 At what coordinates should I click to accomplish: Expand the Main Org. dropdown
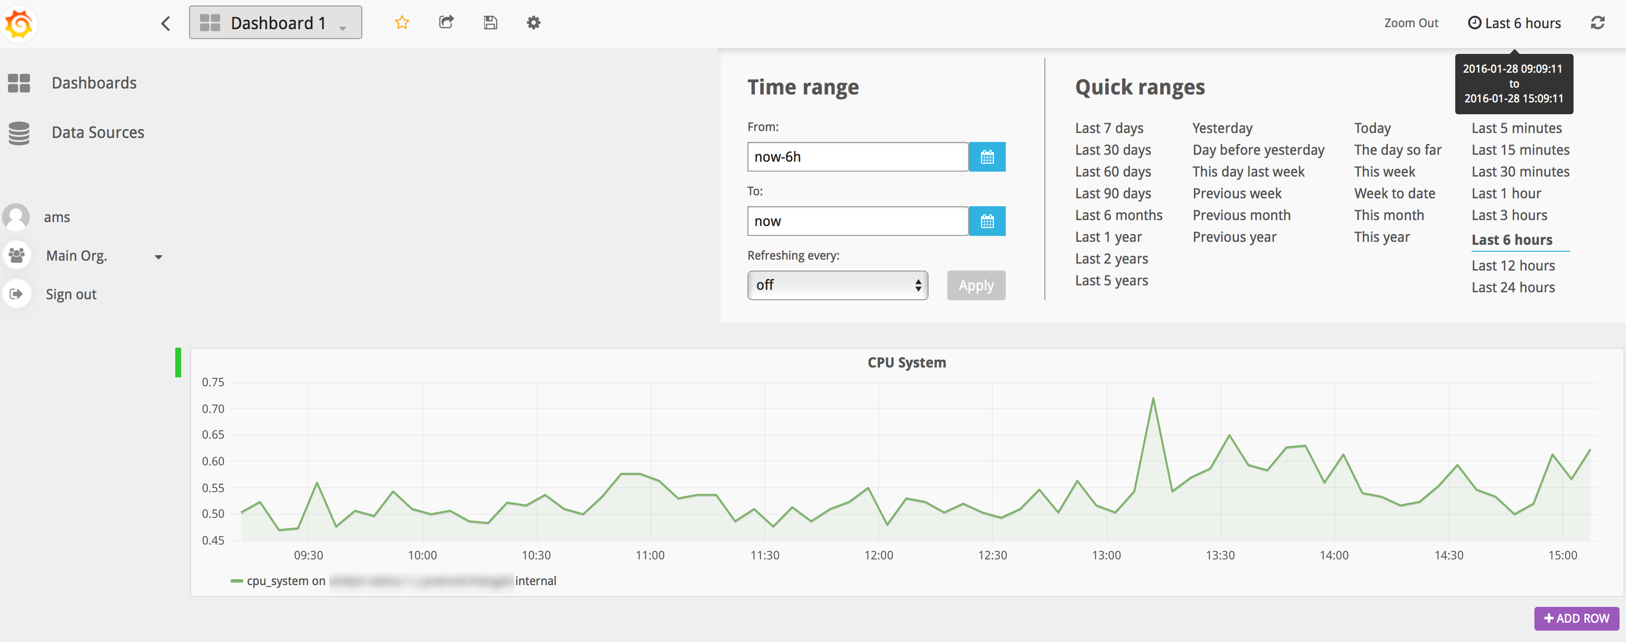[x=158, y=257]
